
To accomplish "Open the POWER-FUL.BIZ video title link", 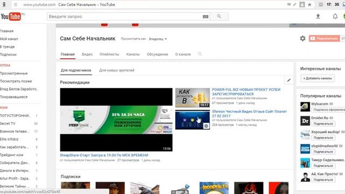I will click(246, 92).
